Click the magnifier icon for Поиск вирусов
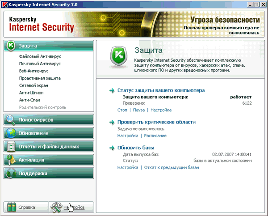The width and height of the screenshot is (268, 216). point(11,120)
